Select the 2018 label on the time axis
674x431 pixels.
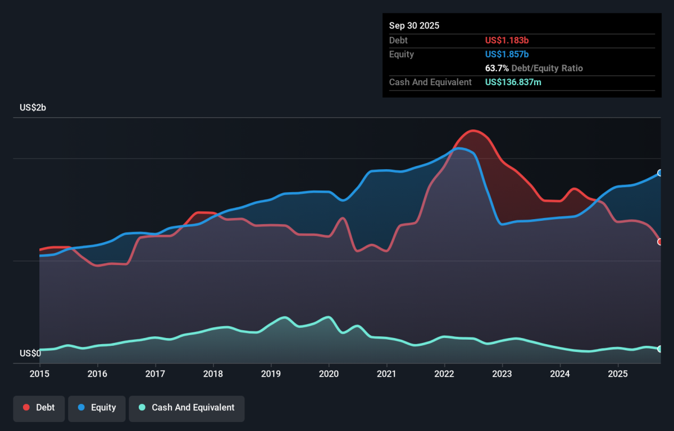click(x=213, y=373)
